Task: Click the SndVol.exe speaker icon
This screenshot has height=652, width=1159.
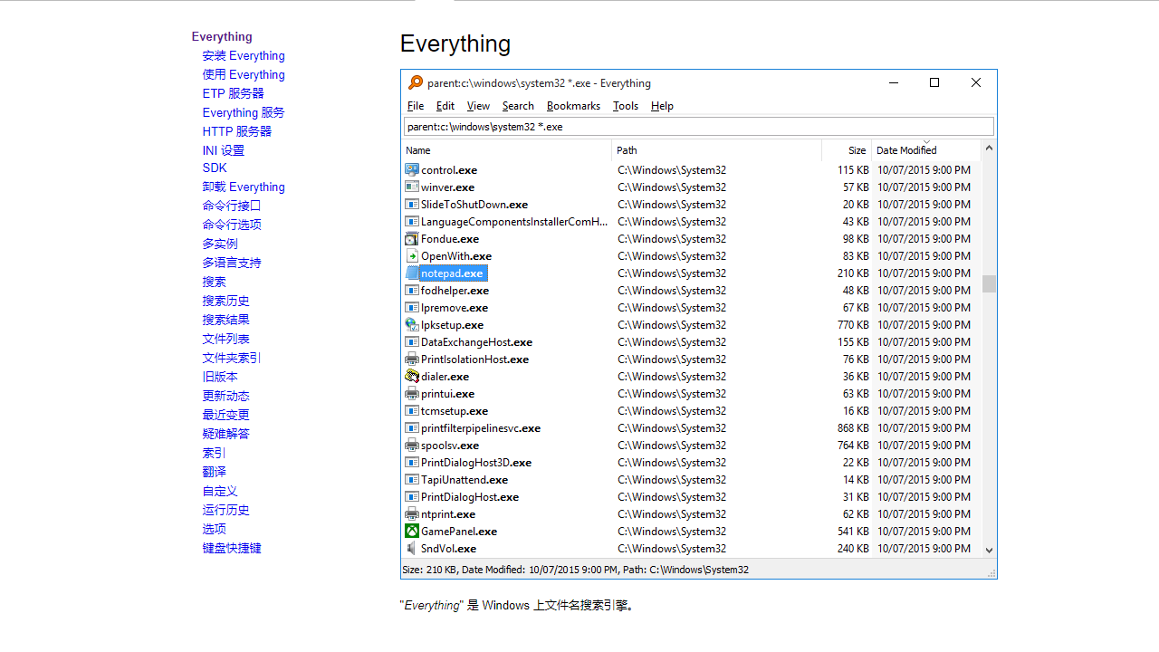Action: [x=412, y=549]
